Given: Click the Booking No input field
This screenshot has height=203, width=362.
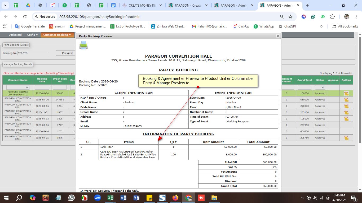Looking at the screenshot, I should [33, 53].
